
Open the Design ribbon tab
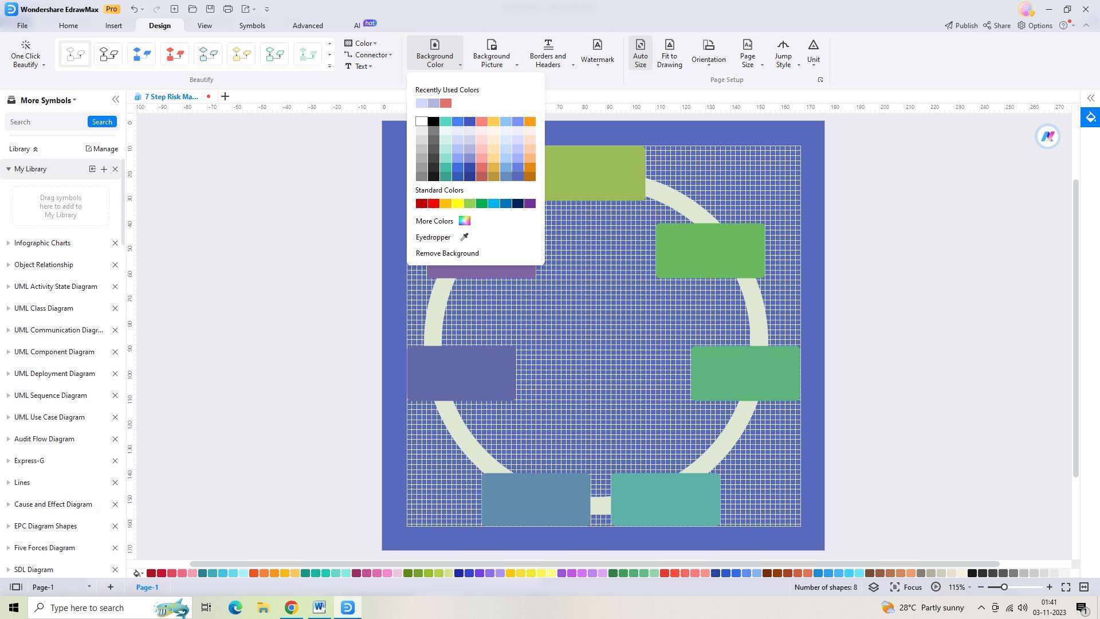point(159,26)
